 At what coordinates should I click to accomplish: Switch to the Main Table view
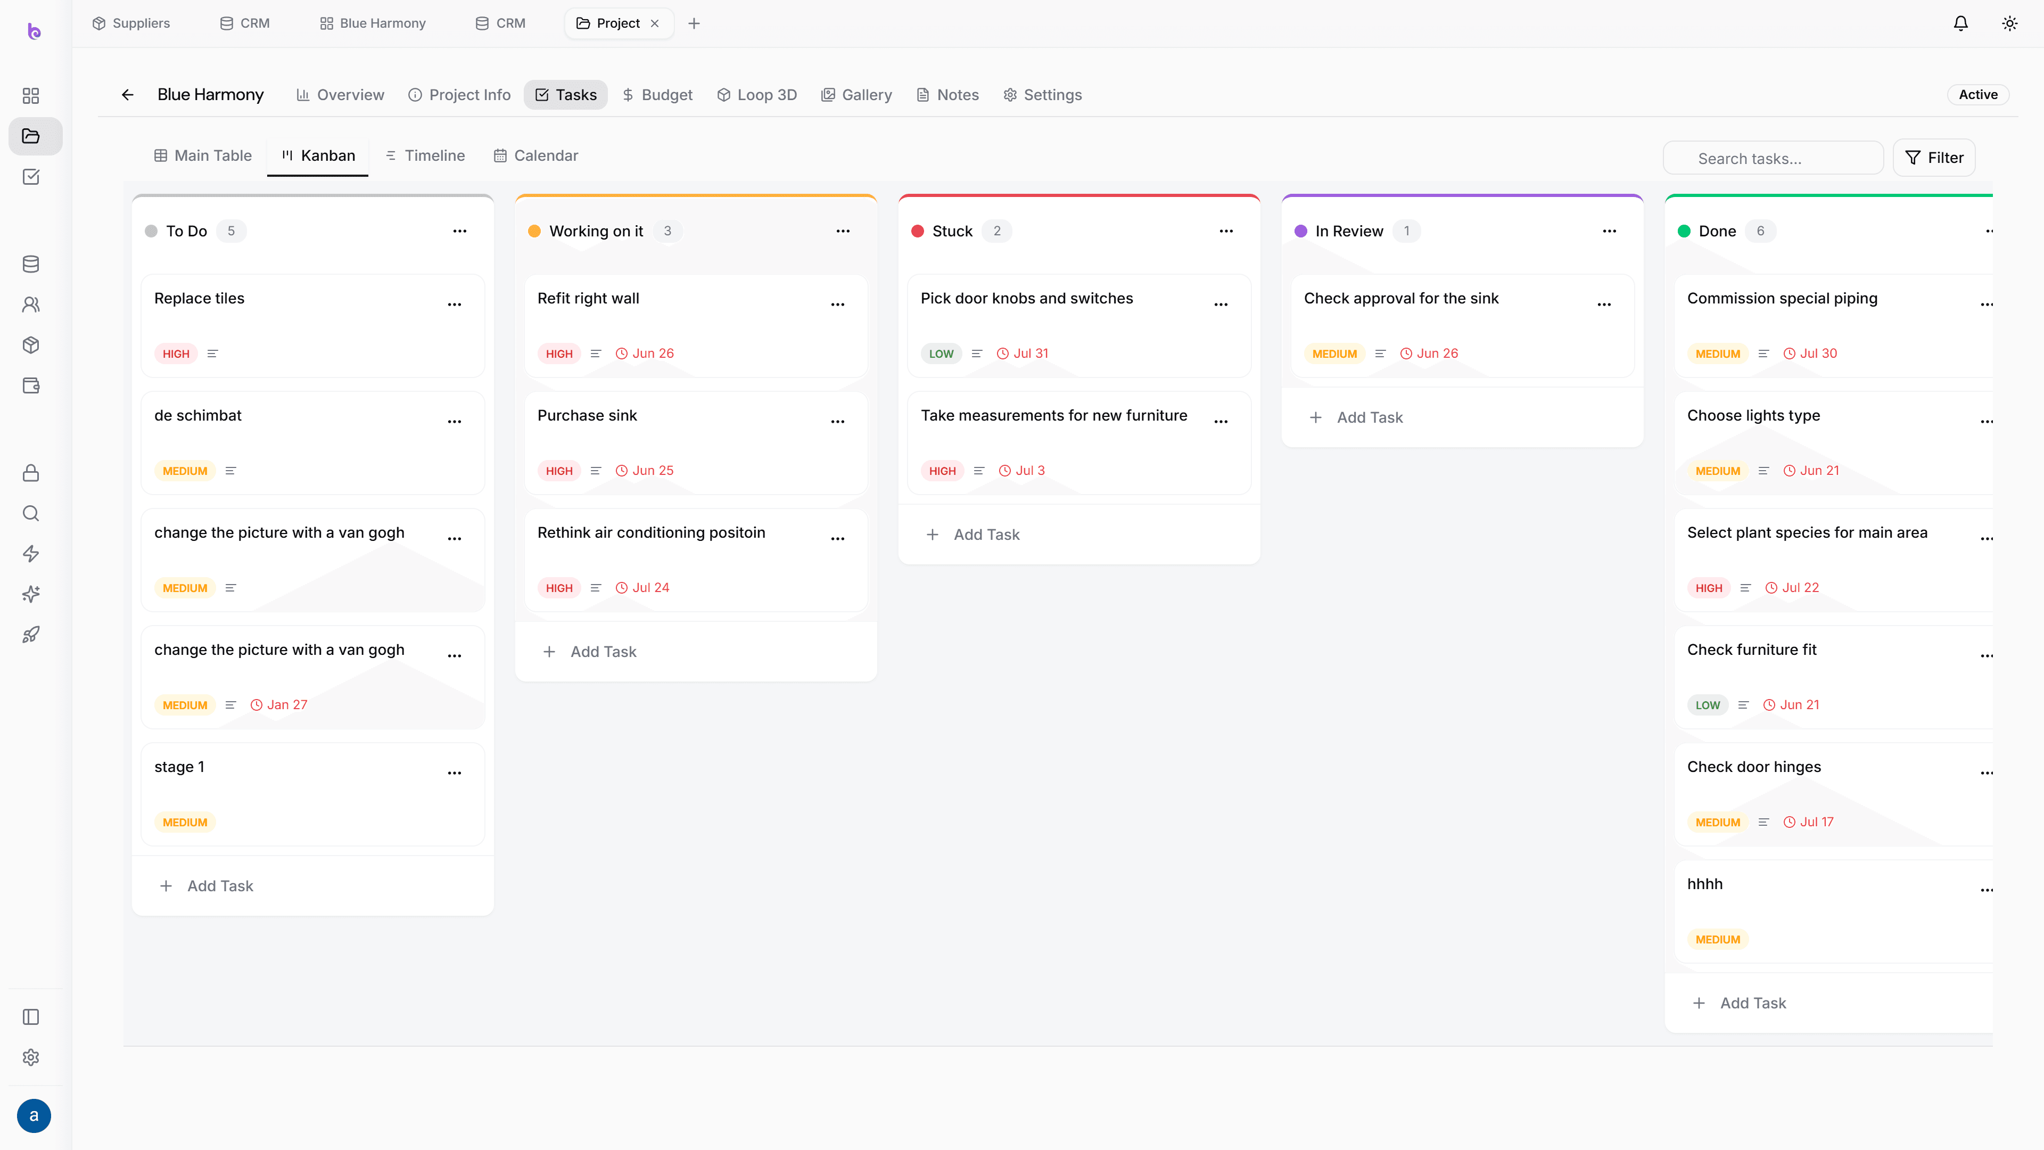[203, 157]
